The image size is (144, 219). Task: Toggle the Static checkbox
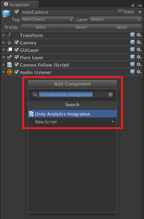(120, 12)
